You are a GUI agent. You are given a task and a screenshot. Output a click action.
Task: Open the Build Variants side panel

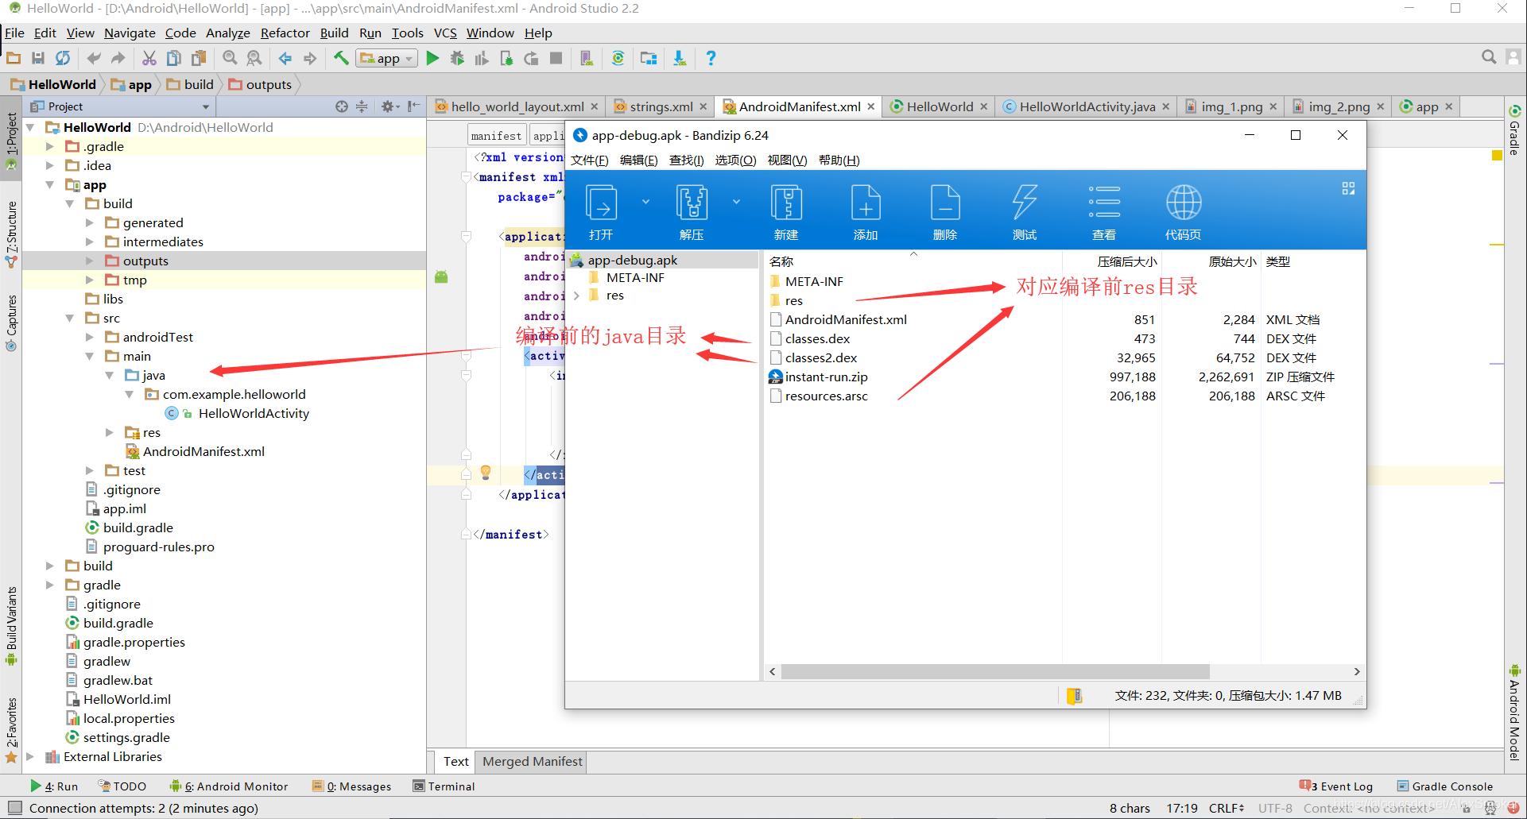tap(11, 627)
